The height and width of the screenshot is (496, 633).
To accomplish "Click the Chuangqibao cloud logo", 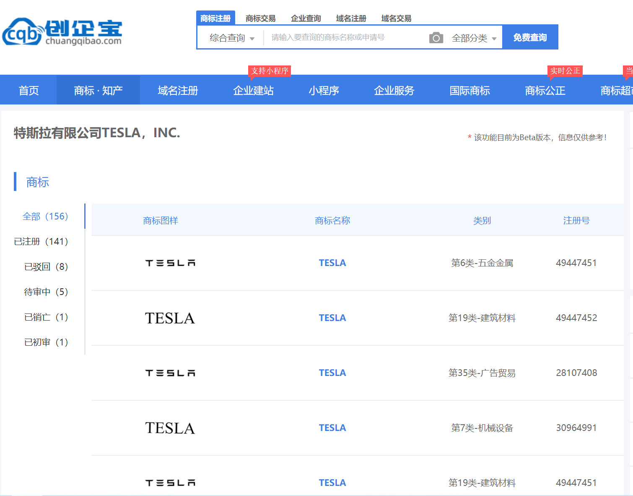I will (x=62, y=31).
